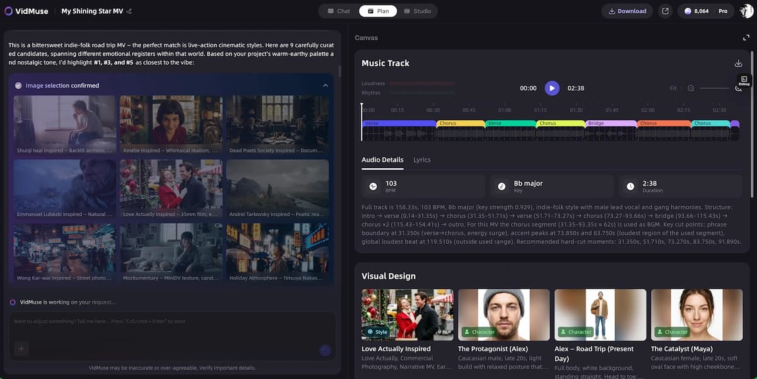Screen dimensions: 757x379
Task: Expand the Canvas panel to fullscreen
Action: (746, 38)
